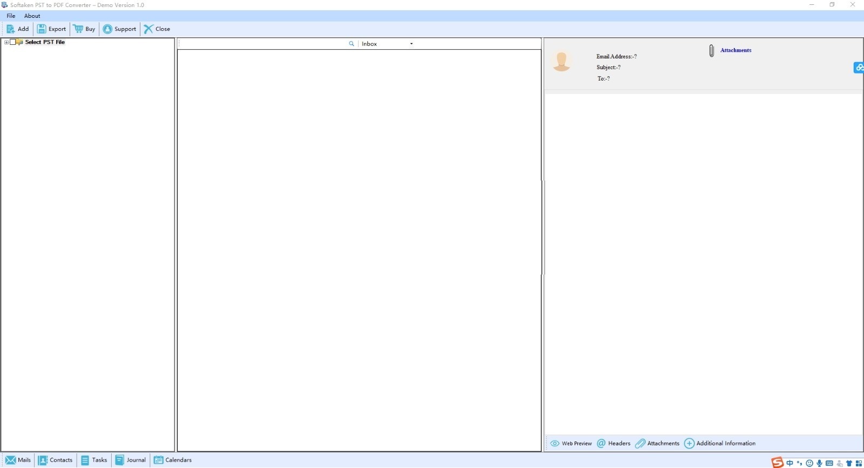
Task: Click the Close toolbar button with X icon
Action: coord(157,29)
